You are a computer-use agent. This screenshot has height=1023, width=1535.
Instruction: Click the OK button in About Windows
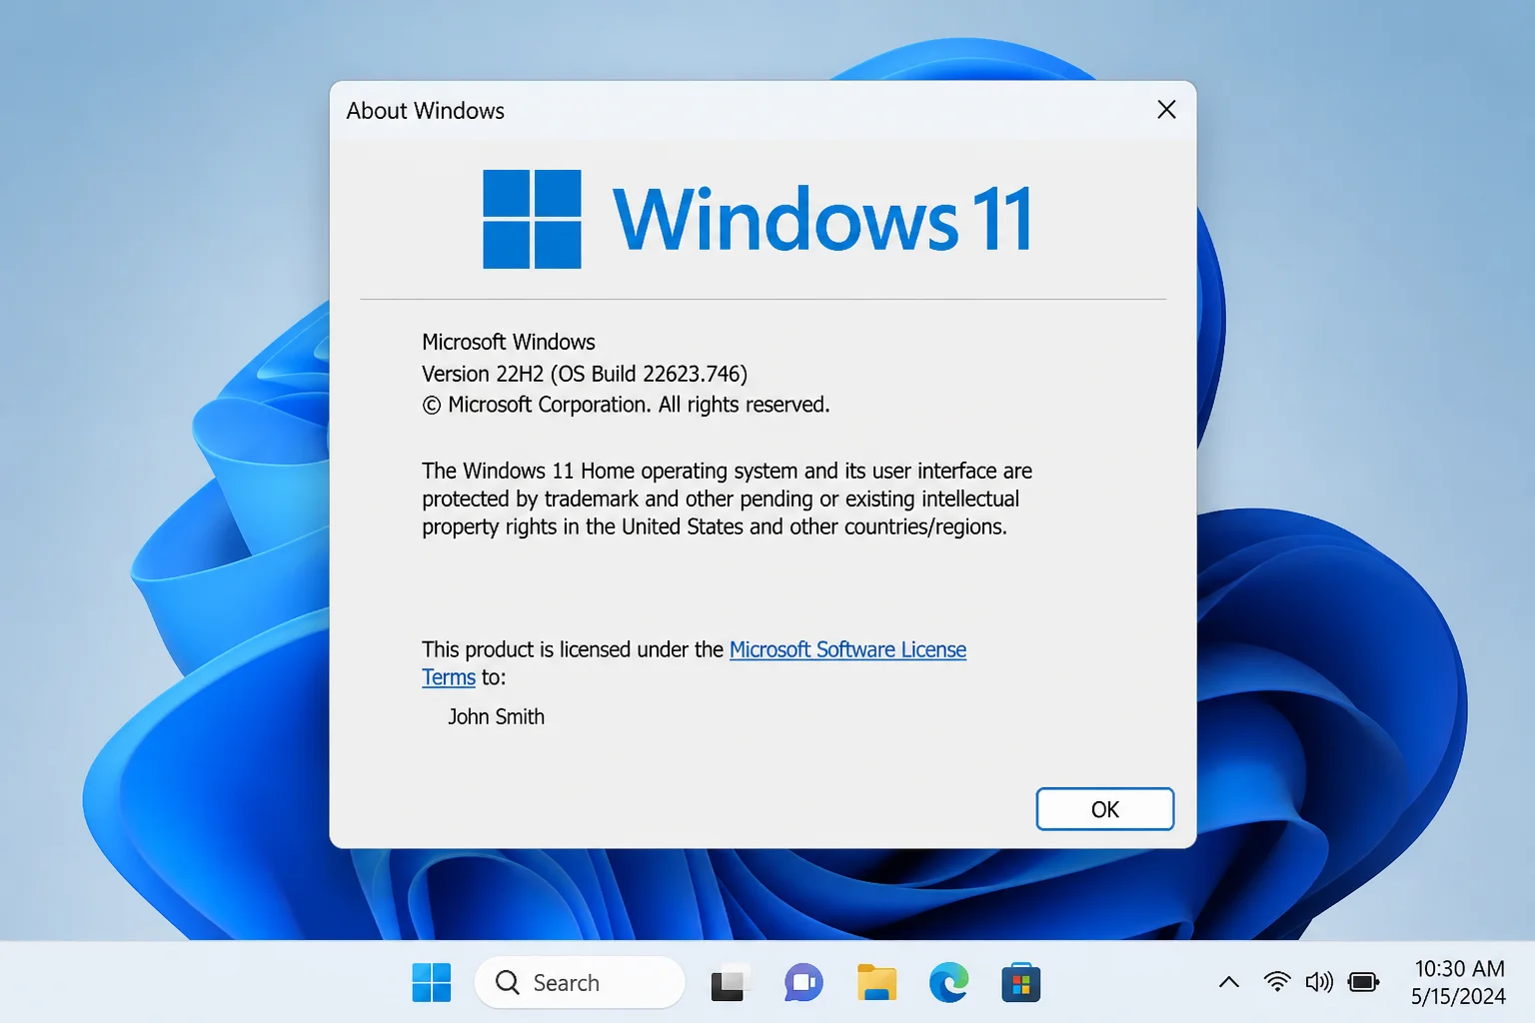1104,809
